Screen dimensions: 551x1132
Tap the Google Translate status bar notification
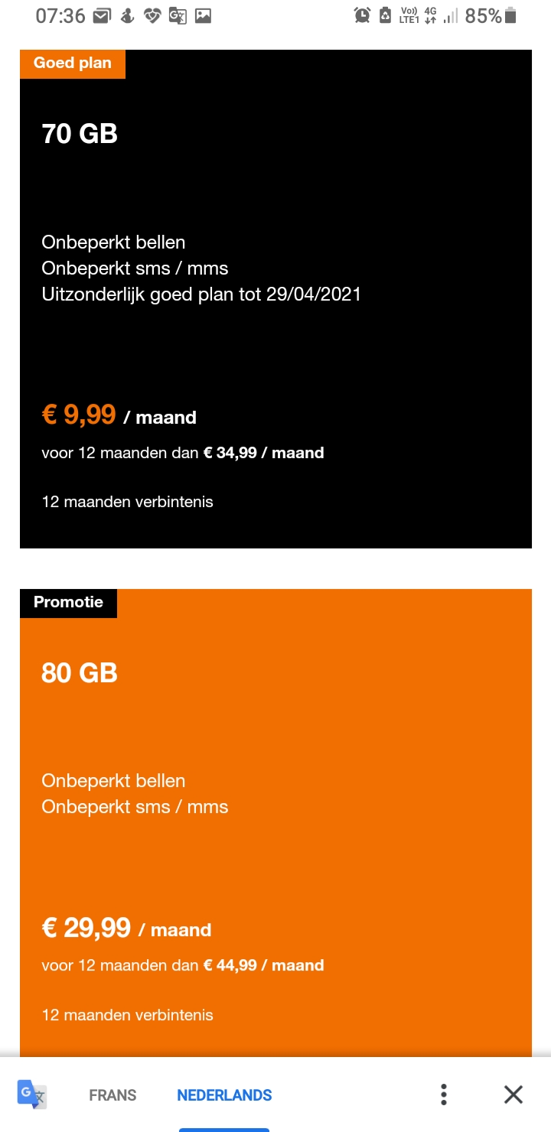178,16
